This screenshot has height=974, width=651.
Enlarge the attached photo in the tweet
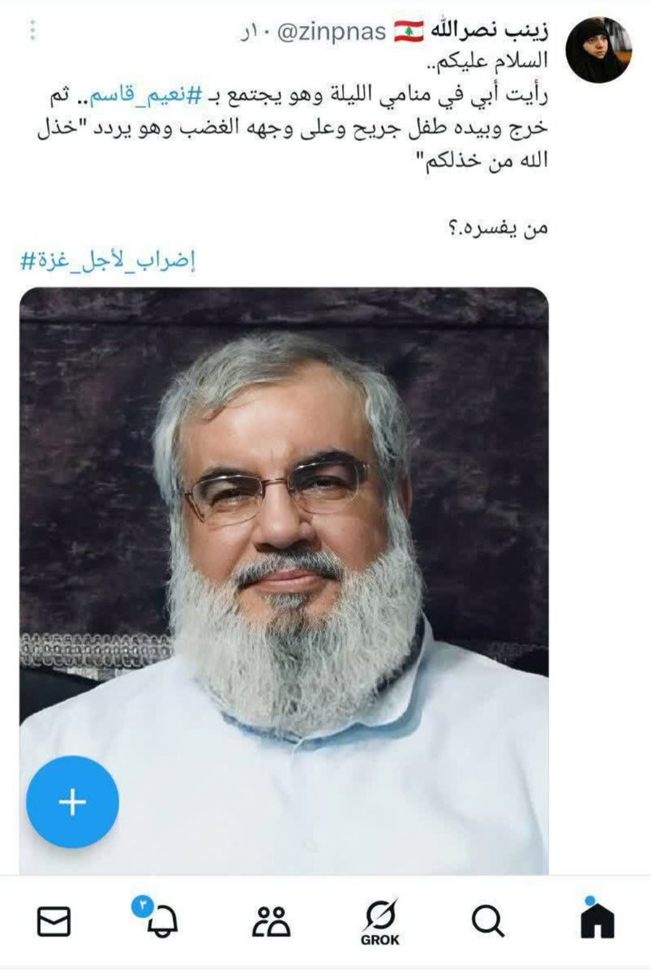point(284,580)
